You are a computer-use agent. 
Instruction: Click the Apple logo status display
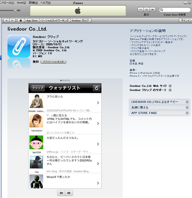click(78, 11)
